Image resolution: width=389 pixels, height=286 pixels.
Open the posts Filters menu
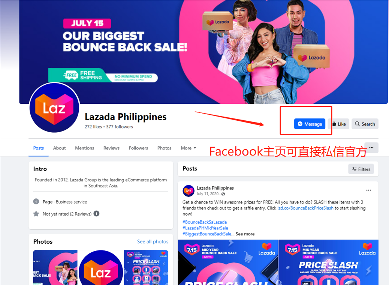(361, 169)
